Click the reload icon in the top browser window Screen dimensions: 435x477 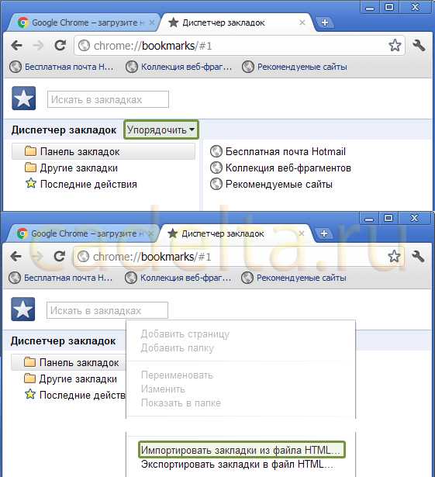pyautogui.click(x=60, y=45)
